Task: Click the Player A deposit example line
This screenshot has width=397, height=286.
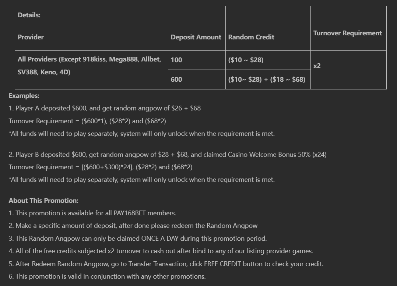Action: click(105, 108)
